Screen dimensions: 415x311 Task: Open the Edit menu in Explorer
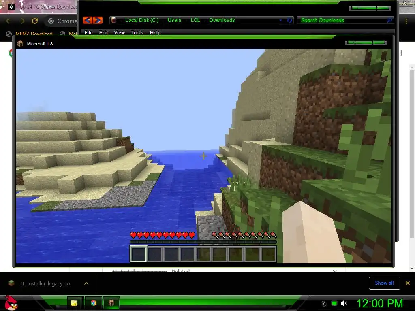103,32
